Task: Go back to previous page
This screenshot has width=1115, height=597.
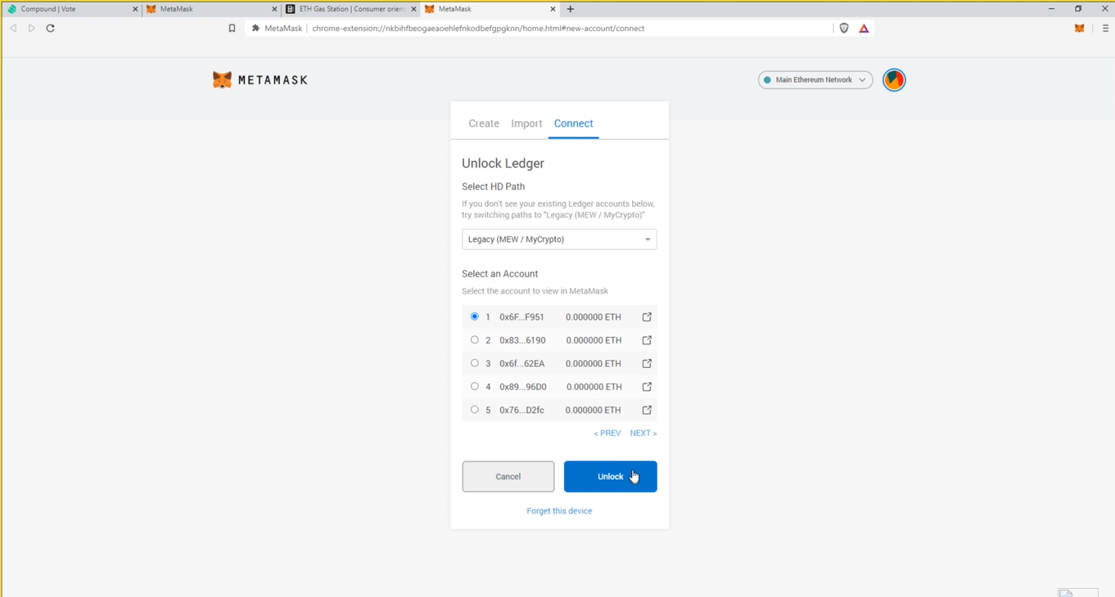Action: tap(13, 28)
